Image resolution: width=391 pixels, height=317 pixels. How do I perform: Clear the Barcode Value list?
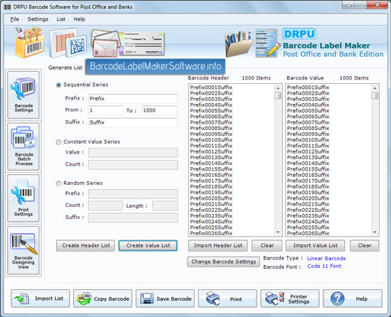[364, 245]
